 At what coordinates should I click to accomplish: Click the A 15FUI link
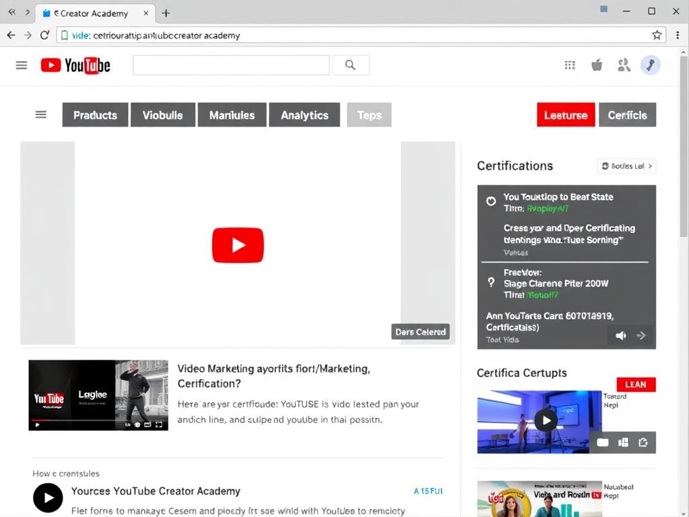428,491
